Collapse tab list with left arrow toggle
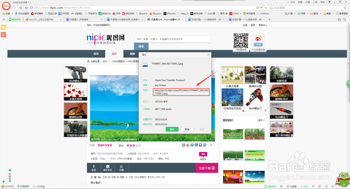 point(4,20)
